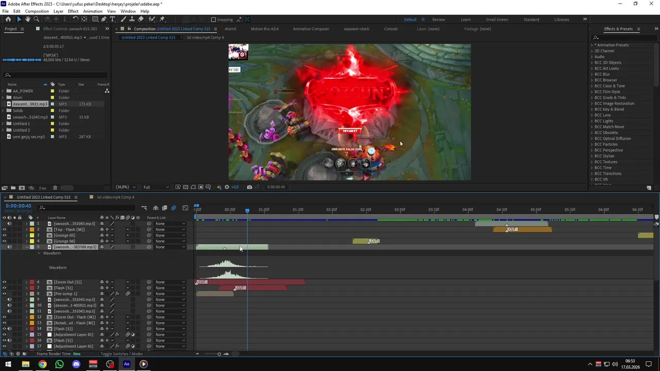The height and width of the screenshot is (371, 660).
Task: Open the magnification (36,8%) dropdown
Action: pyautogui.click(x=126, y=187)
